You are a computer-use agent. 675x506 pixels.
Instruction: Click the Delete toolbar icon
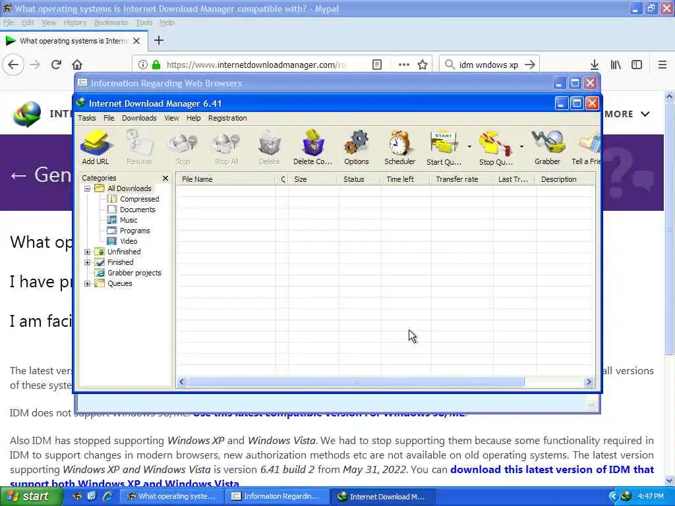click(270, 148)
